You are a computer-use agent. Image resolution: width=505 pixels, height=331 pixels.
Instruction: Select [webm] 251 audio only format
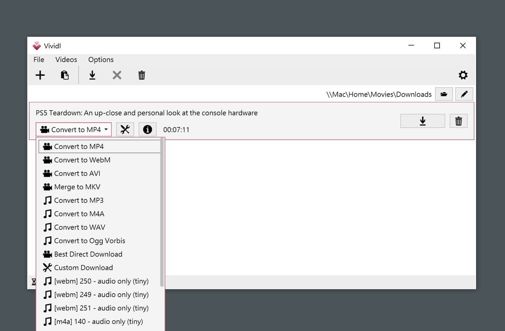point(99,308)
